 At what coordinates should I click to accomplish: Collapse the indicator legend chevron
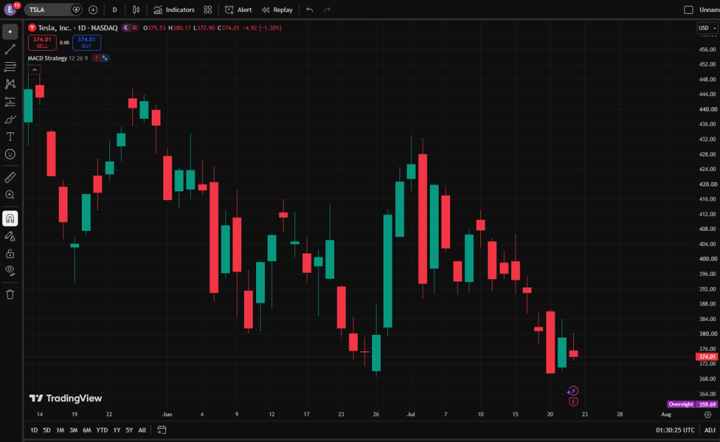tap(34, 70)
